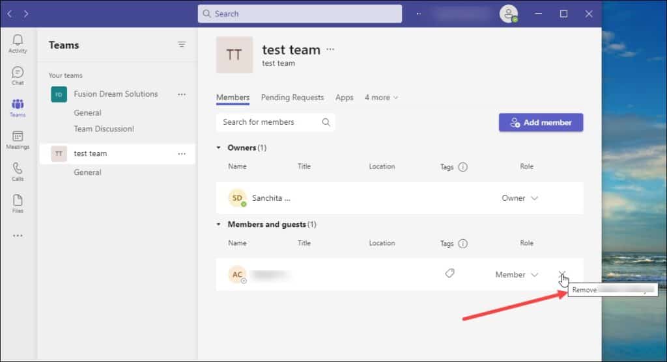Open the teams filter icon

point(182,45)
